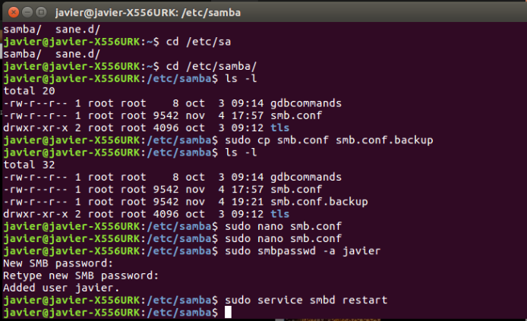Screen dimensions: 527x321
Task: Maximize the terminal window
Action: coord(39,11)
